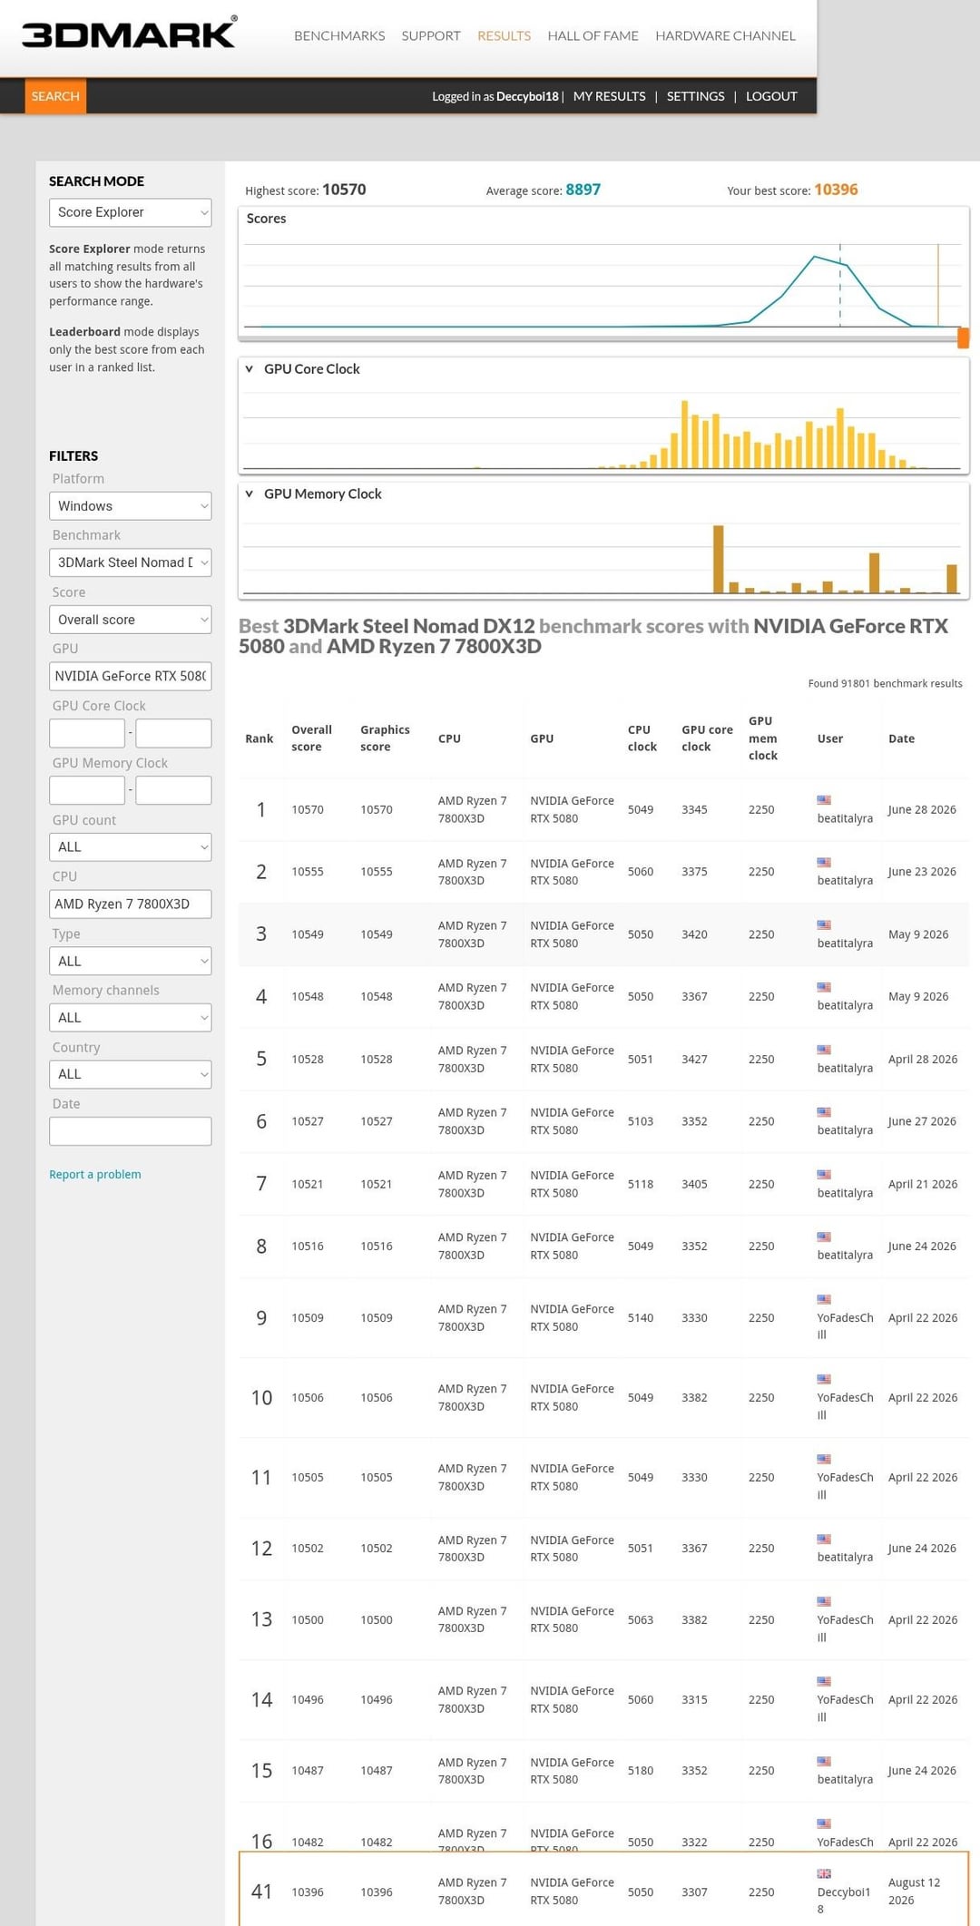The image size is (980, 1926).
Task: Click the Date filter input field
Action: 130,1131
